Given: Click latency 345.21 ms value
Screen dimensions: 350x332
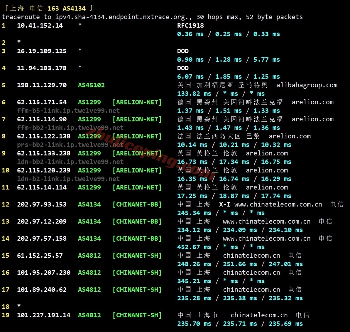Looking at the screenshot, I should pos(194,281).
